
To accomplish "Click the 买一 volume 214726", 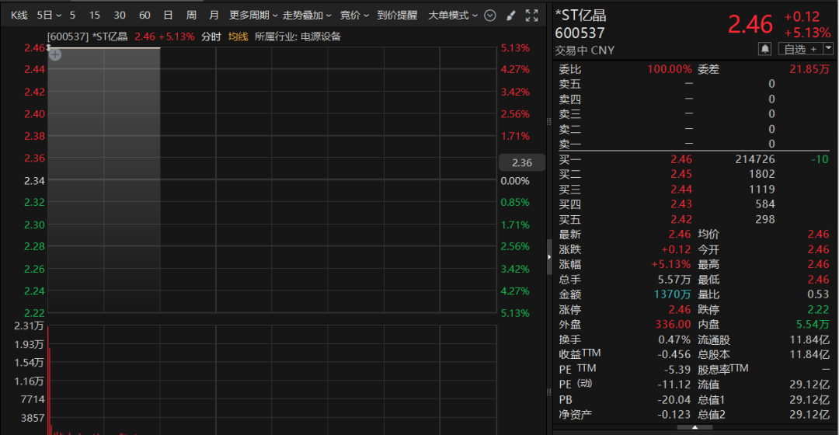I will (x=755, y=159).
